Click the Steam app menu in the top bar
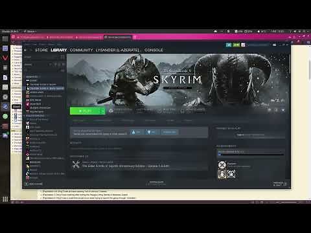This screenshot has width=311, height=233. click(30, 31)
